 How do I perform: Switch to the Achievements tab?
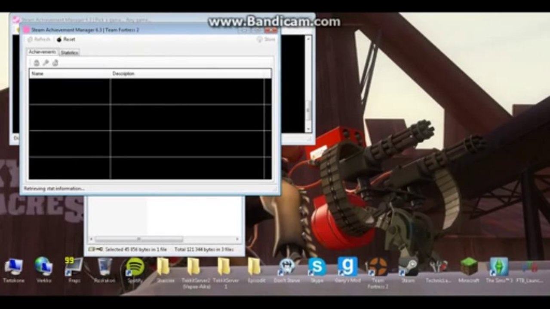(x=42, y=52)
